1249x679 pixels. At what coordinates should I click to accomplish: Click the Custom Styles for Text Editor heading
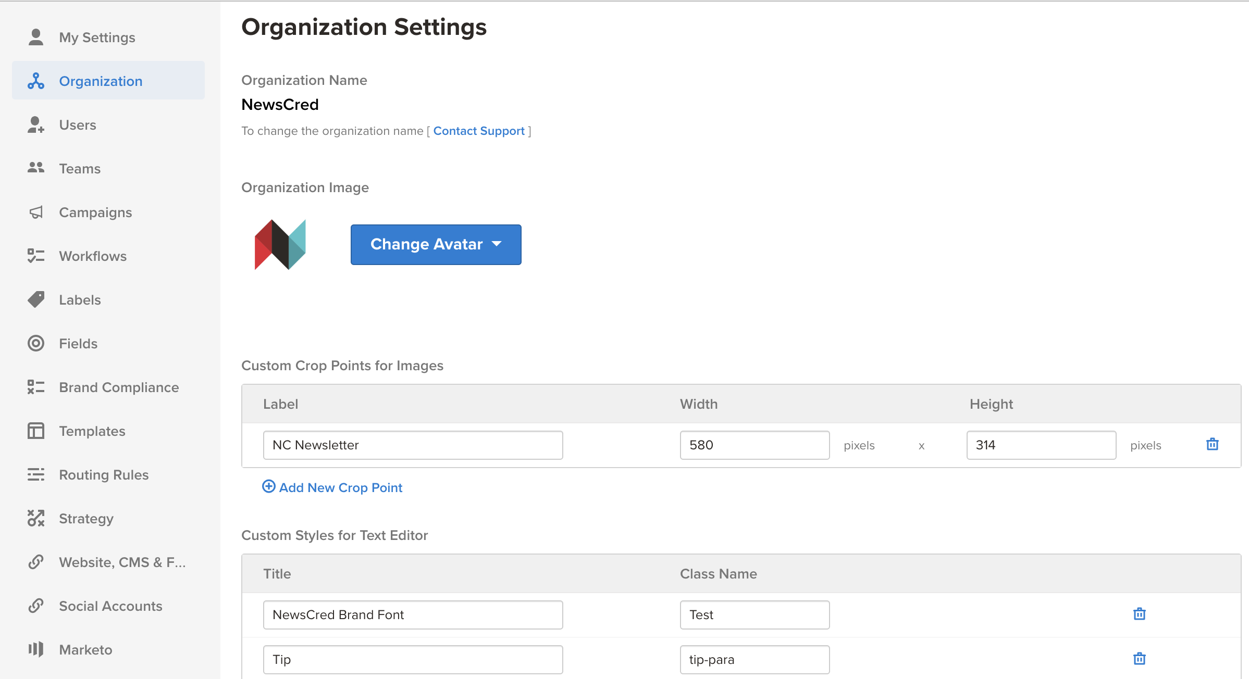point(335,535)
